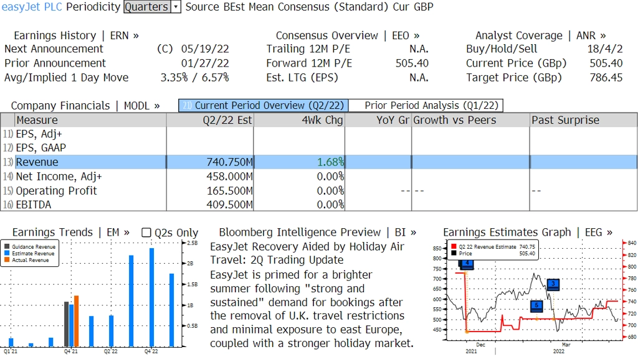Click event marker 3 on estimates graph
638x357 pixels.
pyautogui.click(x=553, y=284)
